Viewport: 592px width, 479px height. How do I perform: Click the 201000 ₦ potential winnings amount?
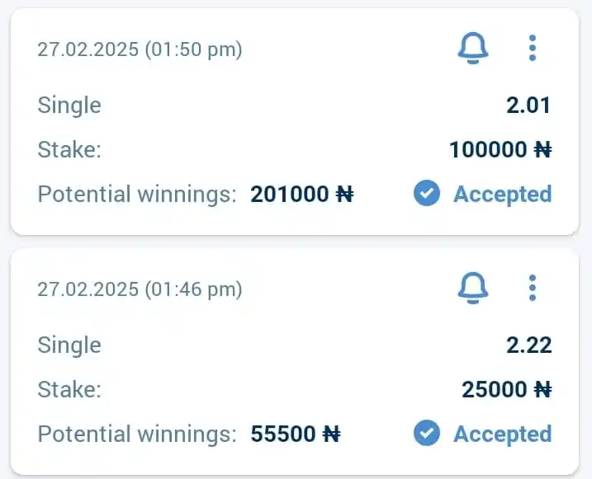(302, 195)
